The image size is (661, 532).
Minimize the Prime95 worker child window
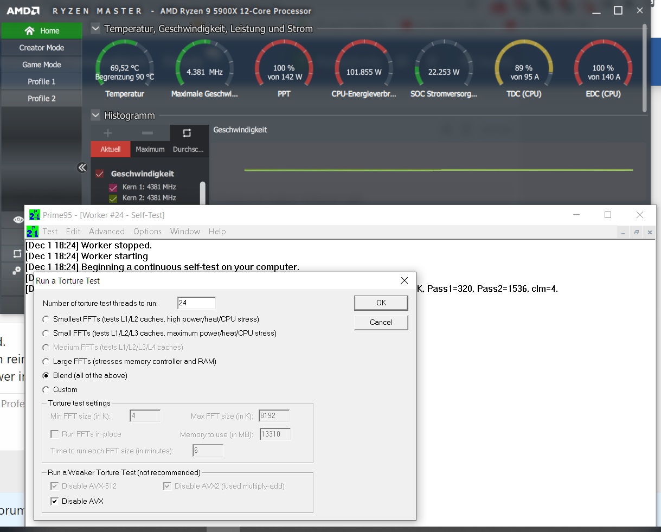(623, 232)
